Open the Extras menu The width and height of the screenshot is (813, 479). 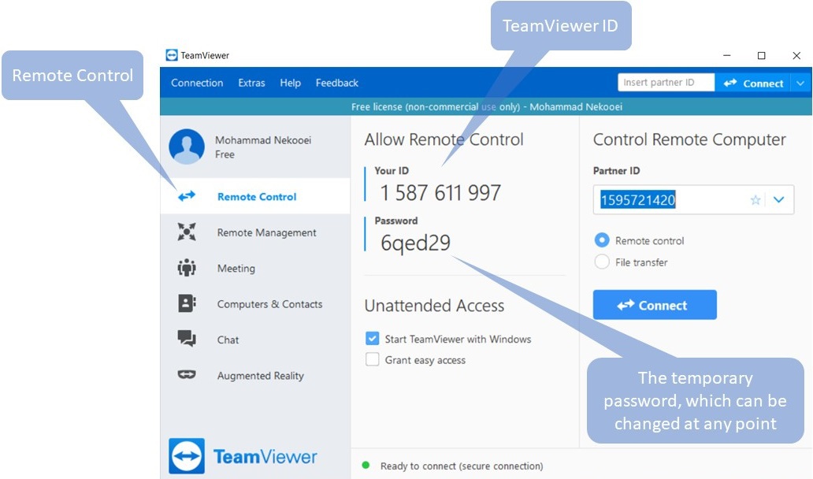pos(251,83)
